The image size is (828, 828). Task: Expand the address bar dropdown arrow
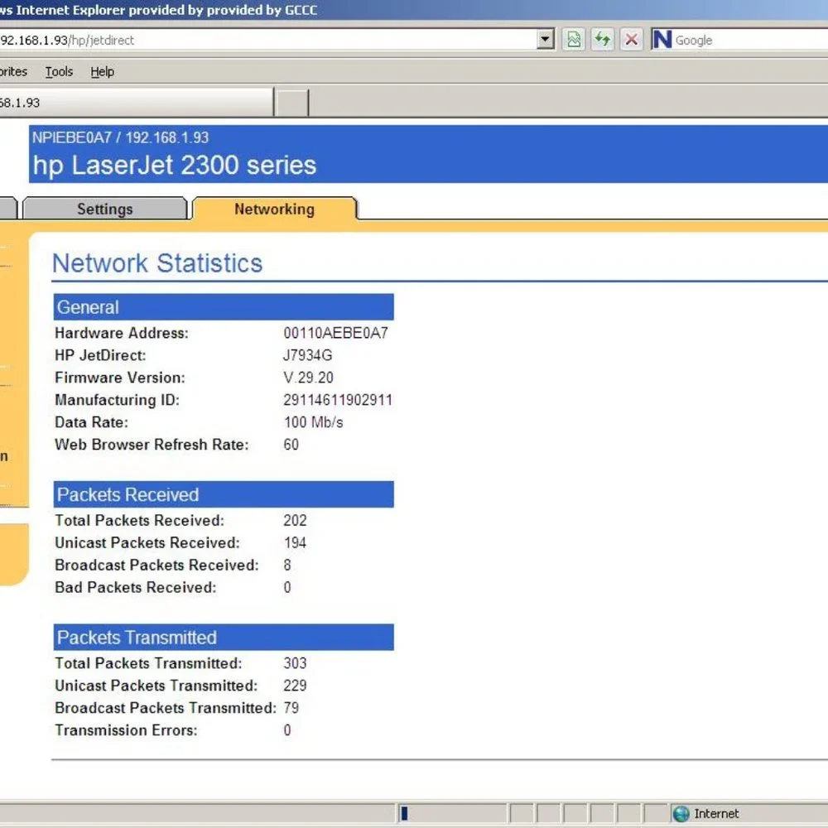coord(545,39)
